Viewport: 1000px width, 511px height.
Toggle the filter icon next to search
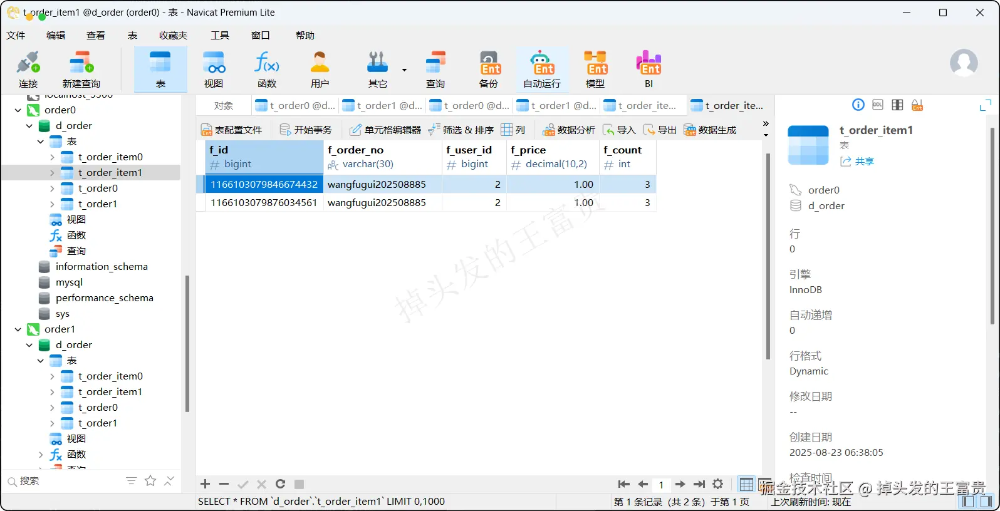point(131,481)
